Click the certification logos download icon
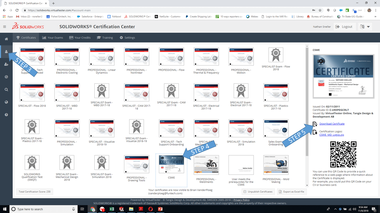The height and width of the screenshot is (213, 380). pos(315,133)
